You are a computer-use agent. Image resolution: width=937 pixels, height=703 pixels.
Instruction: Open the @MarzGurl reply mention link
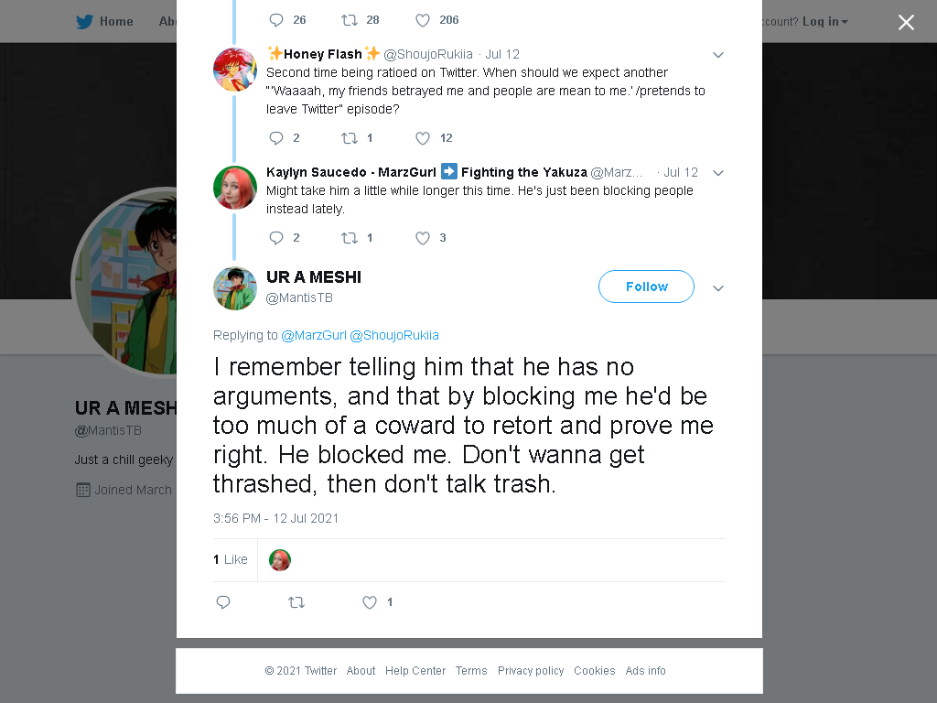pos(314,335)
